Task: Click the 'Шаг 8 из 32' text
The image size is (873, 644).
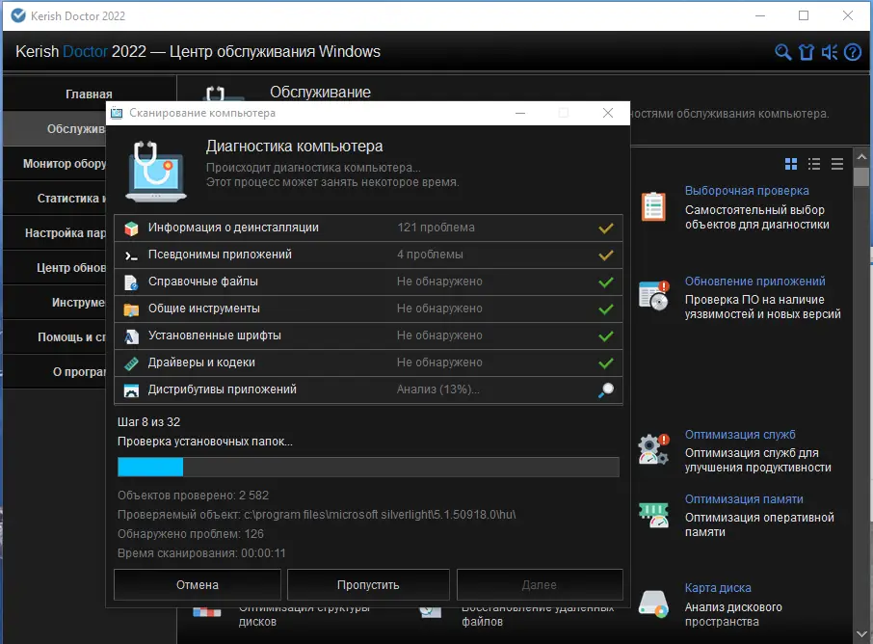Action: tap(148, 422)
